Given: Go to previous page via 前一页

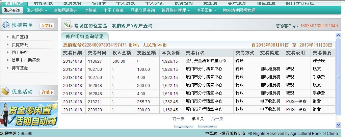Looking at the screenshot, I should click(178, 118).
